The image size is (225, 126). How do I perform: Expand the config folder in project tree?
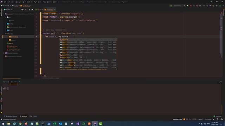coord(6,24)
